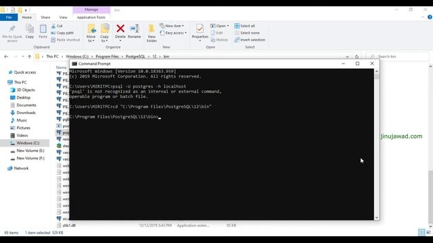Refresh the folder view
Viewport: 433px width, 243px height.
(x=357, y=57)
